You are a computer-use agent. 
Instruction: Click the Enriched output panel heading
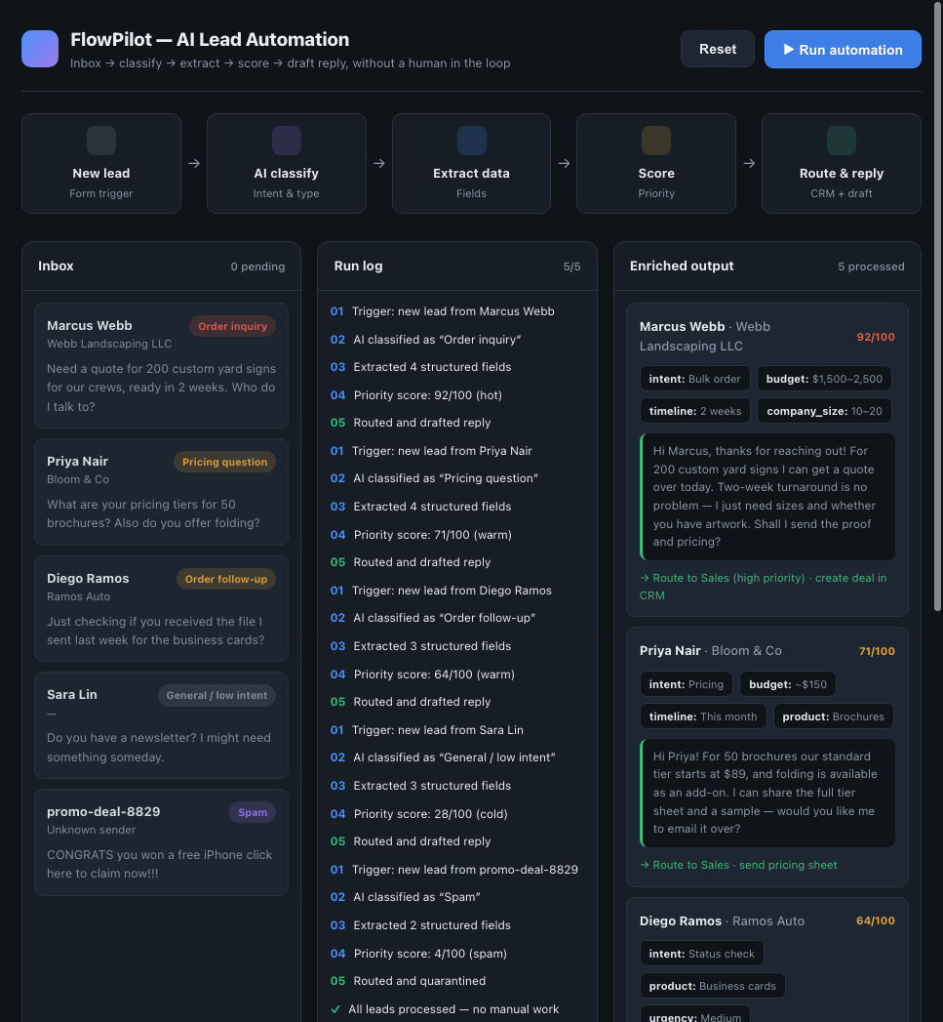(682, 266)
